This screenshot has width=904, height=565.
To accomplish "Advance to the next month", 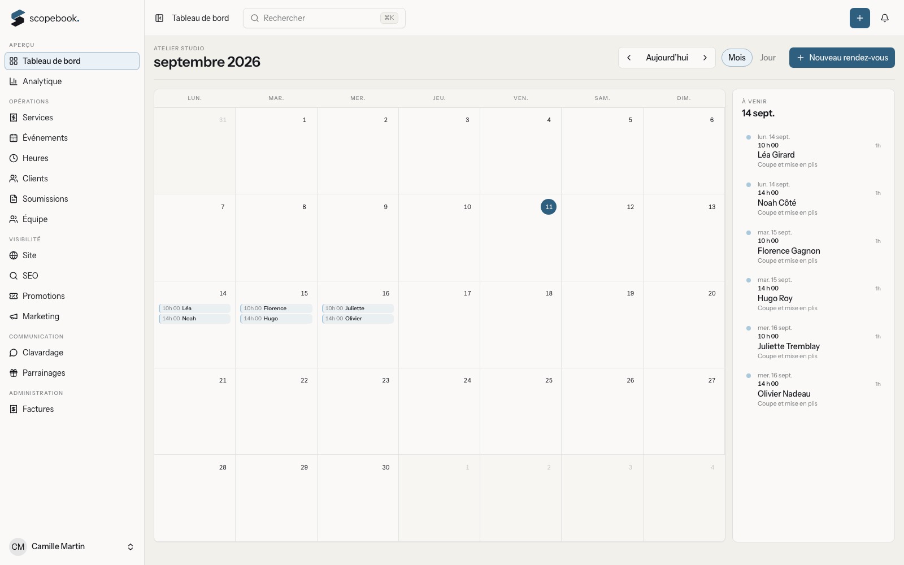I will [x=705, y=58].
